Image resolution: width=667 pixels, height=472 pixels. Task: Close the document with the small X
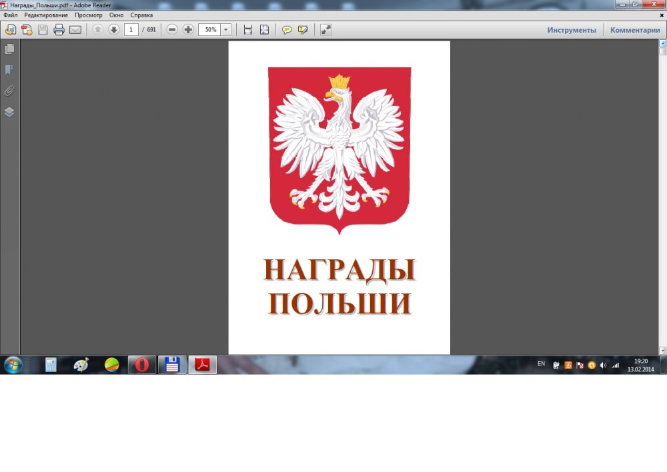point(662,15)
